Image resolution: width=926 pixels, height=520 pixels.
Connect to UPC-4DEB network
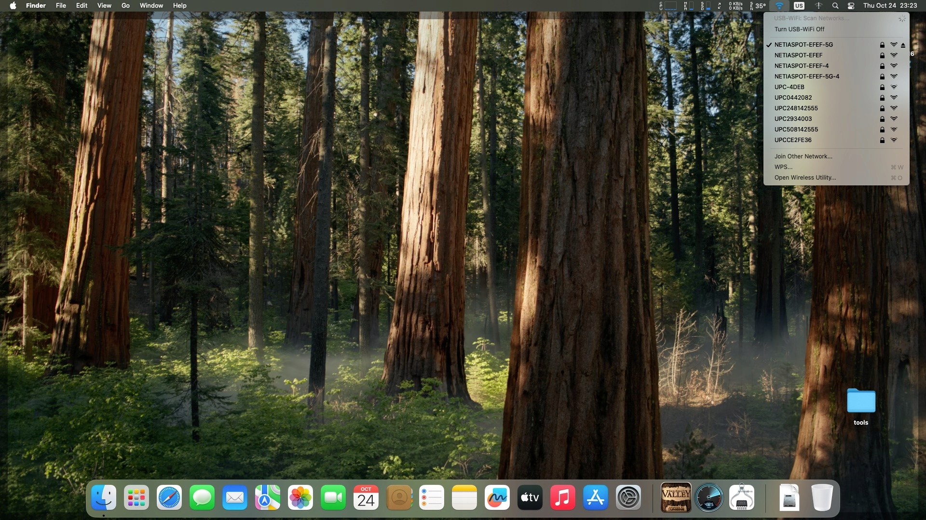tap(790, 87)
